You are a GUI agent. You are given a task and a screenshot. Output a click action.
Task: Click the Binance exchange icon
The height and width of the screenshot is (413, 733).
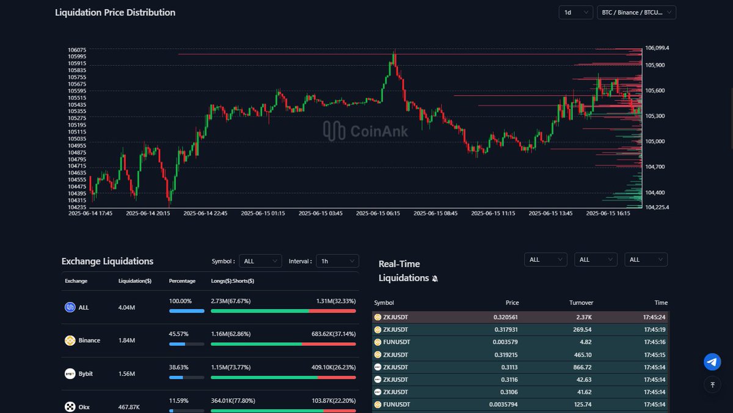70,340
